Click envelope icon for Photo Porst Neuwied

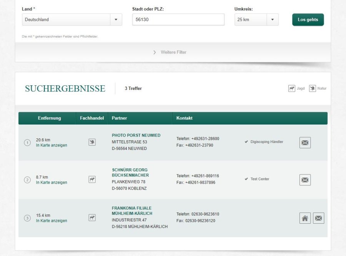(305, 143)
